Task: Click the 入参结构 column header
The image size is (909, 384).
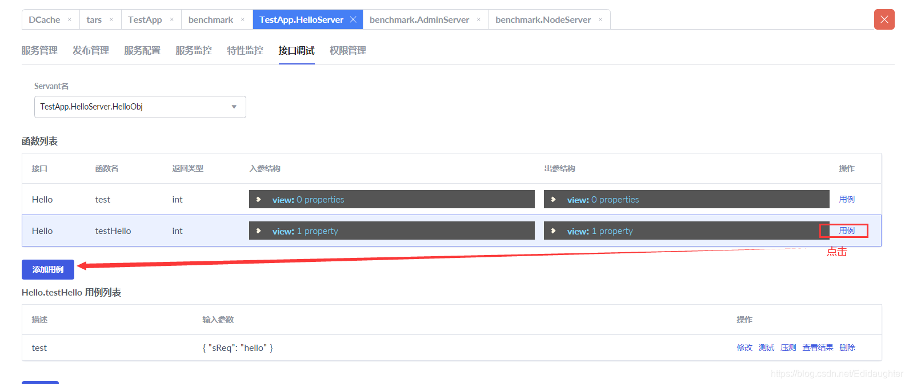Action: pos(265,168)
